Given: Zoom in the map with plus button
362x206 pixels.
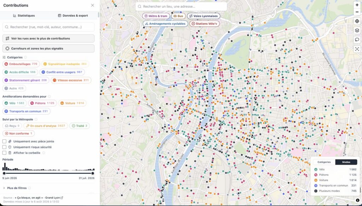Looking at the screenshot, I should click(357, 5).
